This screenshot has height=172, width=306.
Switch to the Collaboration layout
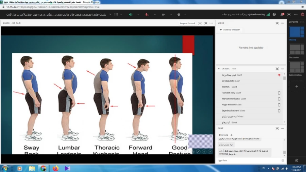click(296, 67)
